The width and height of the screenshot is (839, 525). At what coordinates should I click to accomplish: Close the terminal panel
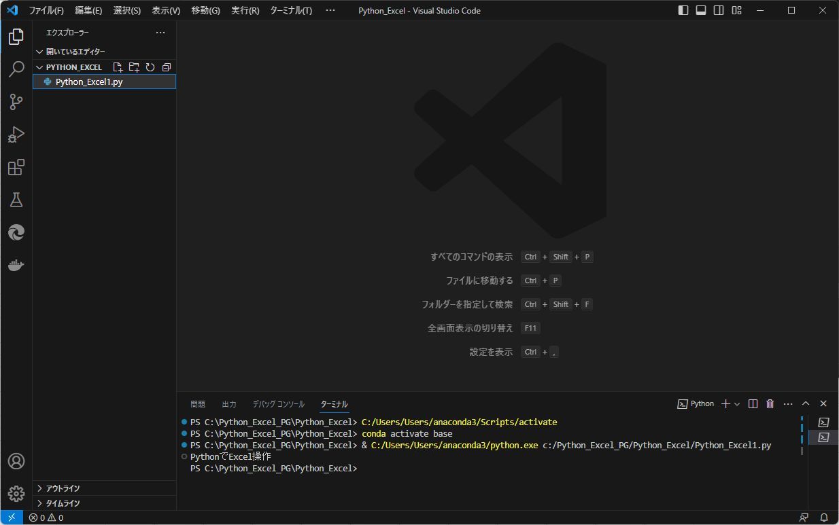[823, 403]
